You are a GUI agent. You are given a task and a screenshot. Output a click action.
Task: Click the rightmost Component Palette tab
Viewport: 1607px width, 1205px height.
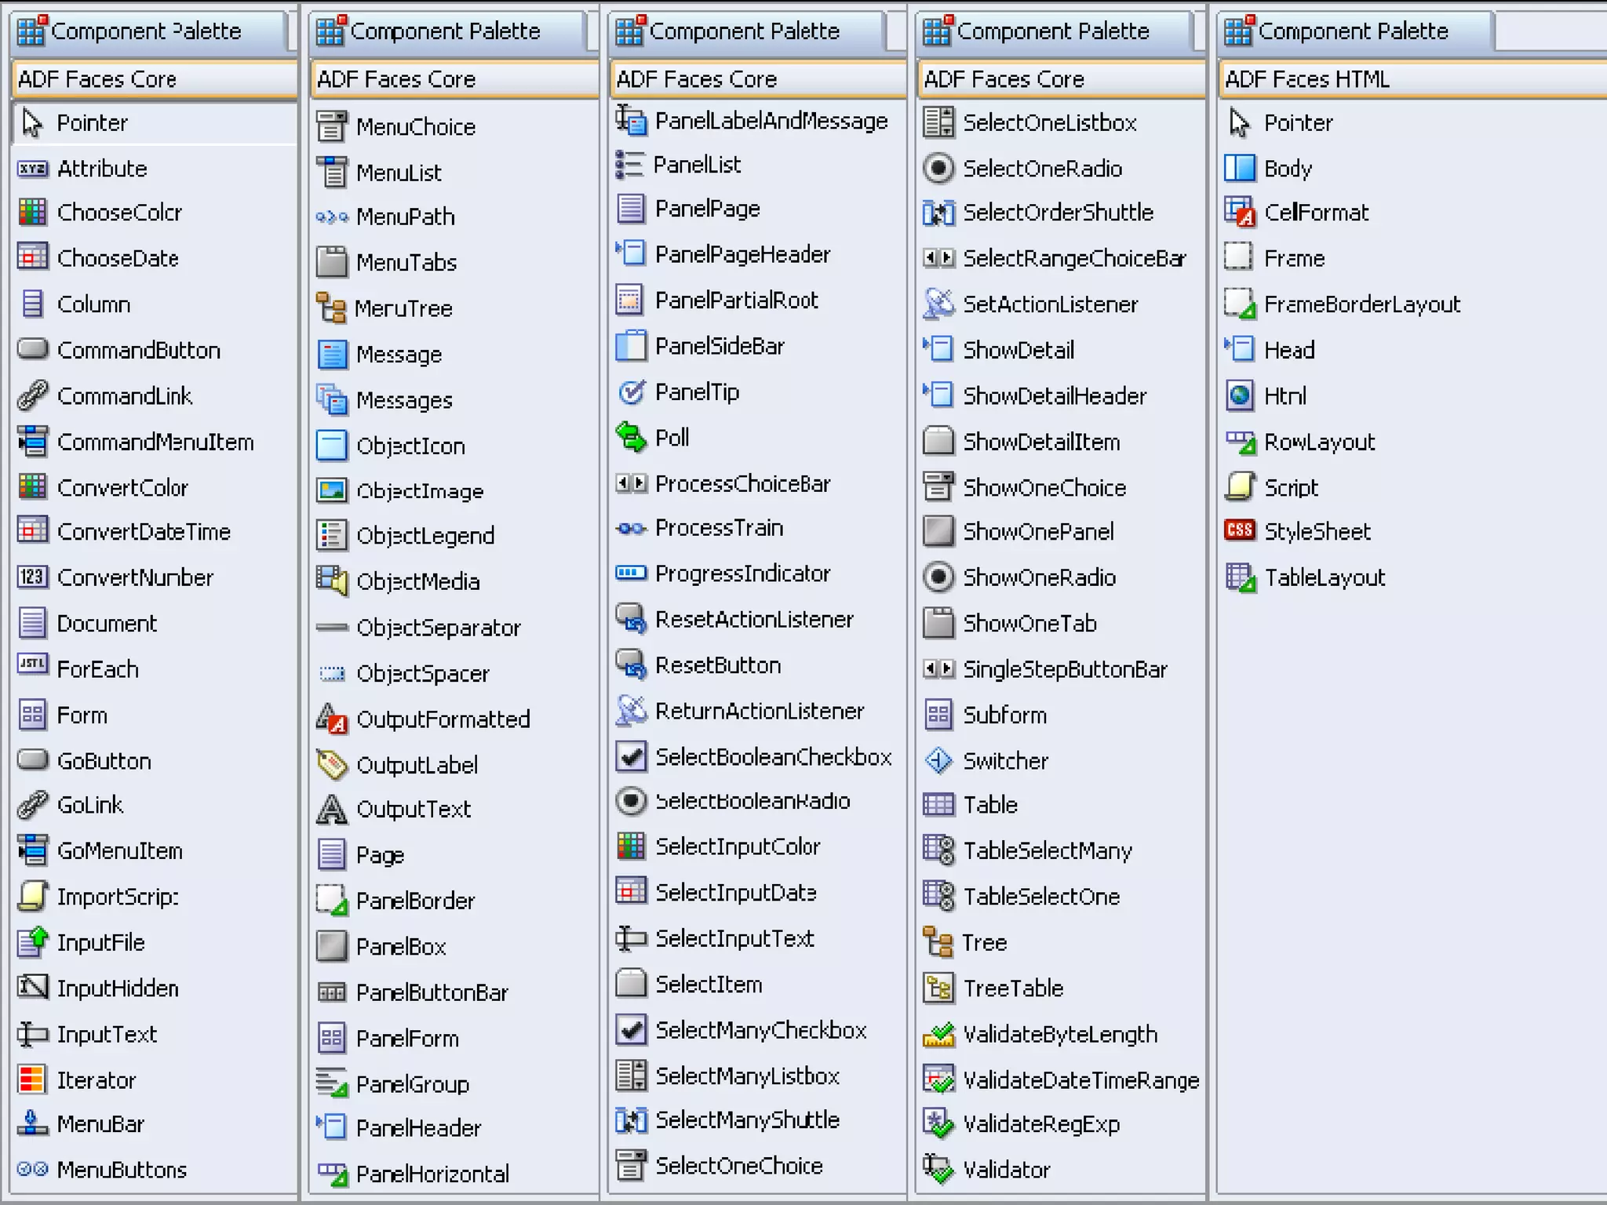[x=1353, y=31]
